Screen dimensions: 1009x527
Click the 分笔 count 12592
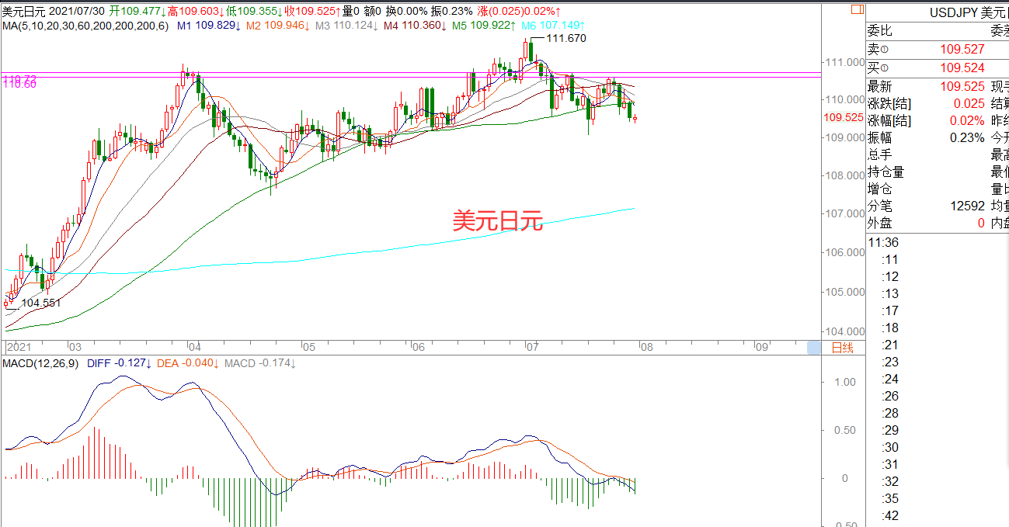point(967,206)
